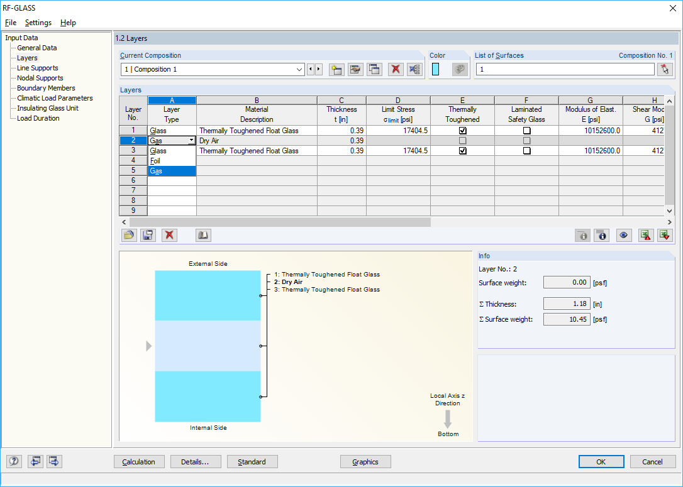Open the Current Composition dropdown
683x487 pixels.
tap(299, 69)
